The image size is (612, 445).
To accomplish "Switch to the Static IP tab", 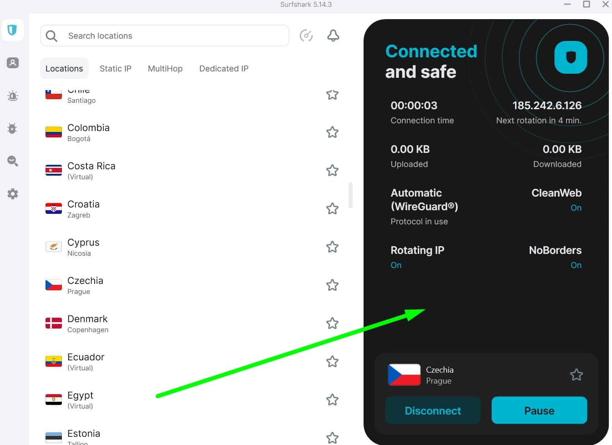I will point(116,69).
